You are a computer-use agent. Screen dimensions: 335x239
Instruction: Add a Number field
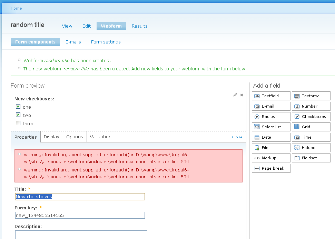[x=311, y=106]
